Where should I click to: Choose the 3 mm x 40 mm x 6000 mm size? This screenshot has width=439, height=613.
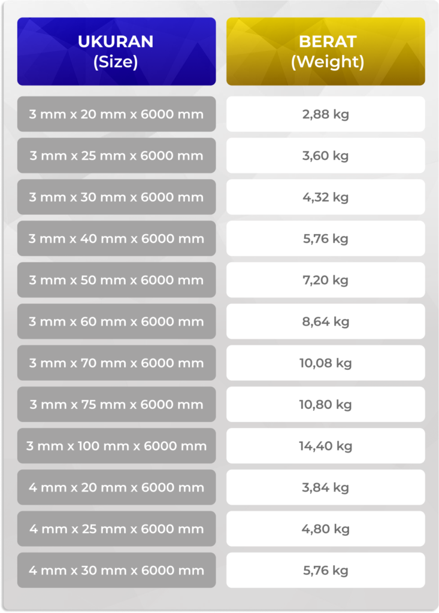tap(116, 238)
